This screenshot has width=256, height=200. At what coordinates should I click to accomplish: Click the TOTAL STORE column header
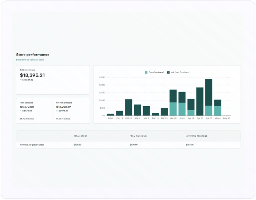tap(80, 136)
